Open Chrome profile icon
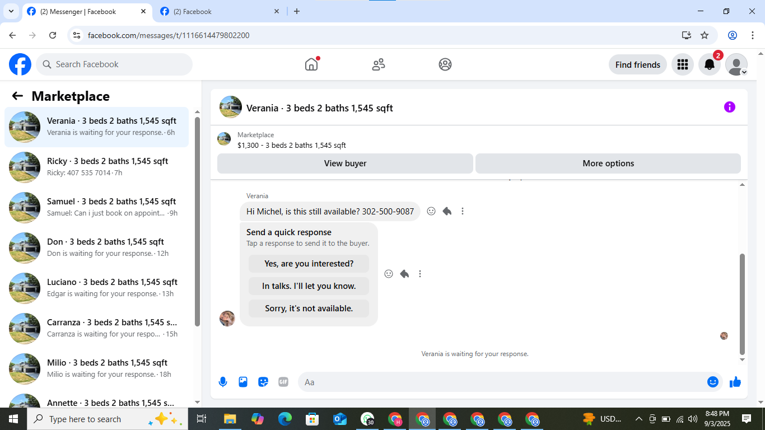Screen dimensions: 765x430 733,35
